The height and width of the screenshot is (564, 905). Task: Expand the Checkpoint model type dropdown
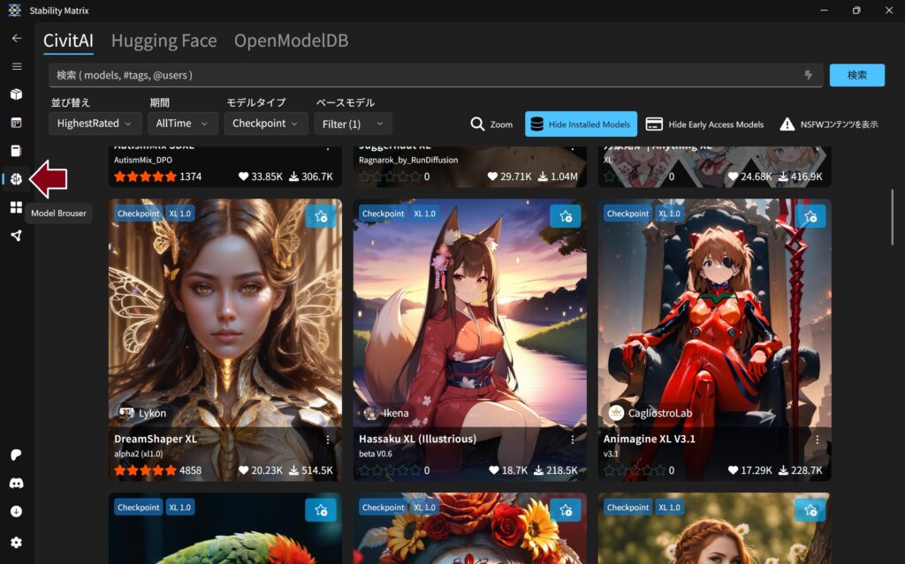point(266,124)
